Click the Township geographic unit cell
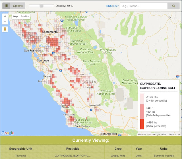Viewport: 182px width, 159px height. 20,156
